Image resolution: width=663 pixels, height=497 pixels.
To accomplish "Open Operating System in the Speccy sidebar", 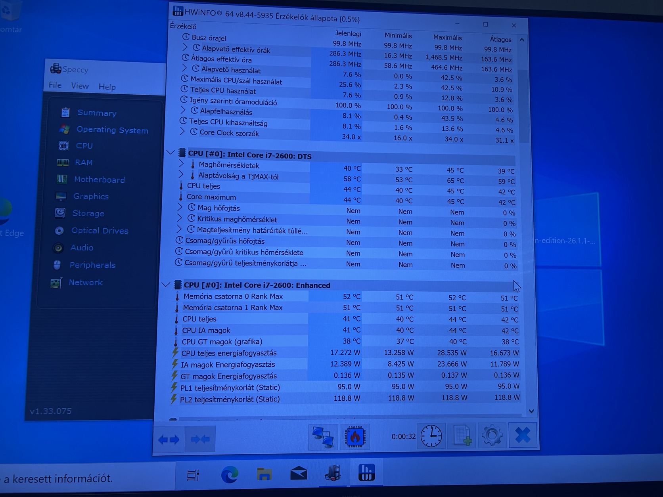I will click(112, 130).
